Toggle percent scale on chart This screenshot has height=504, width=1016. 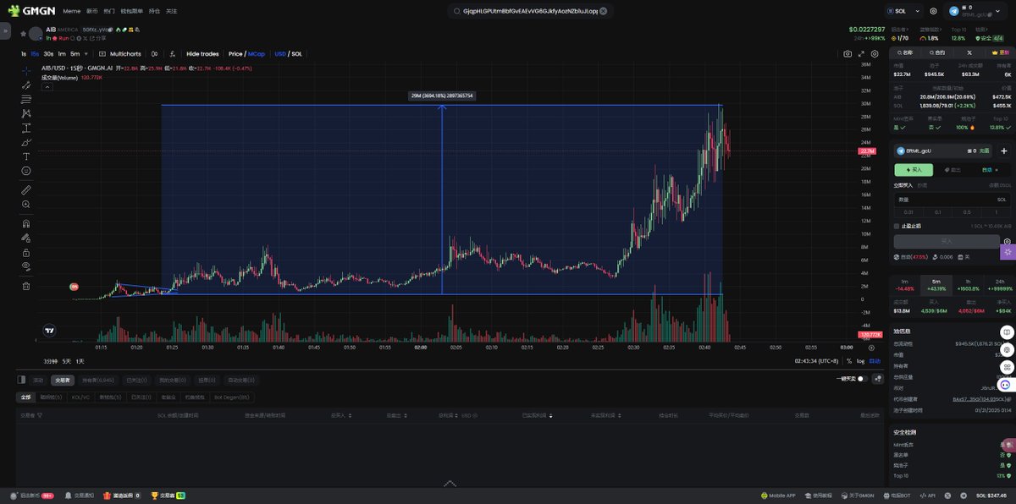[x=849, y=361]
